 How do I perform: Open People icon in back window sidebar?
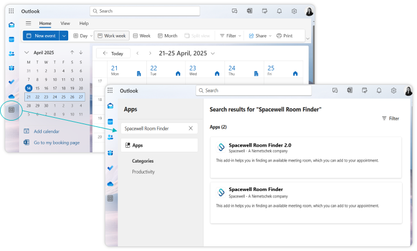12,54
